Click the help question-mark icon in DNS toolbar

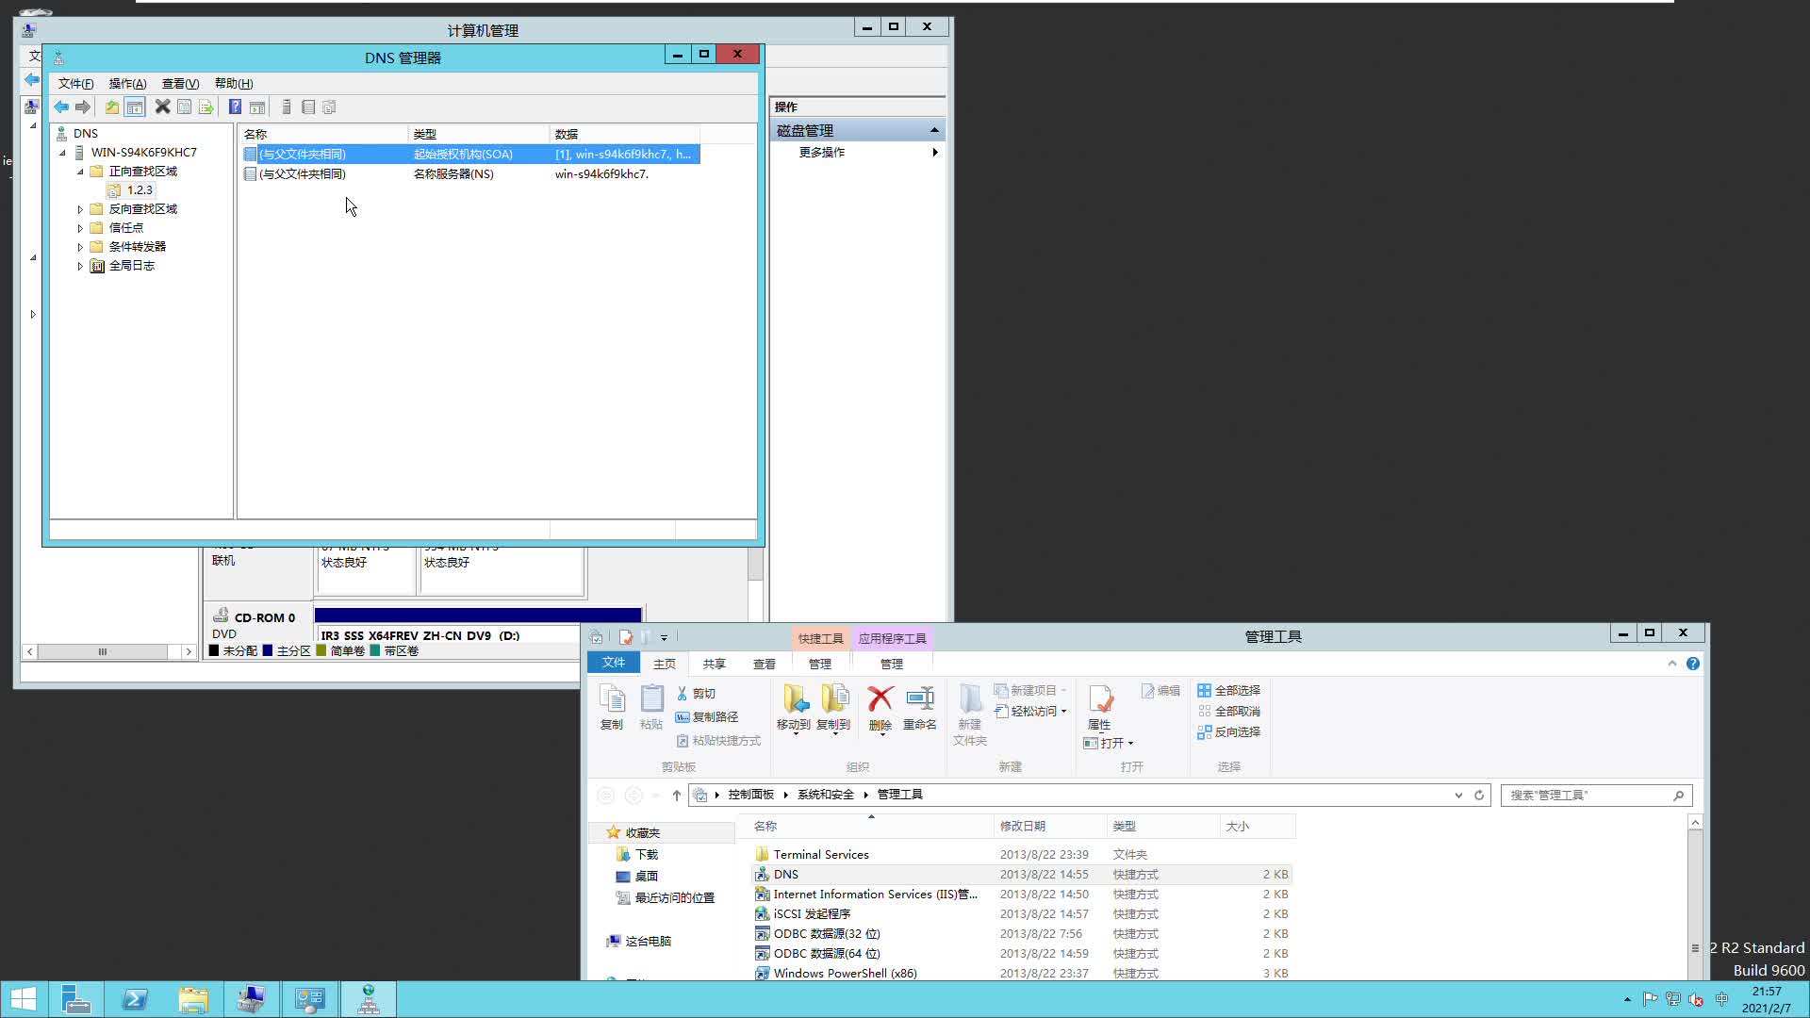tap(235, 107)
